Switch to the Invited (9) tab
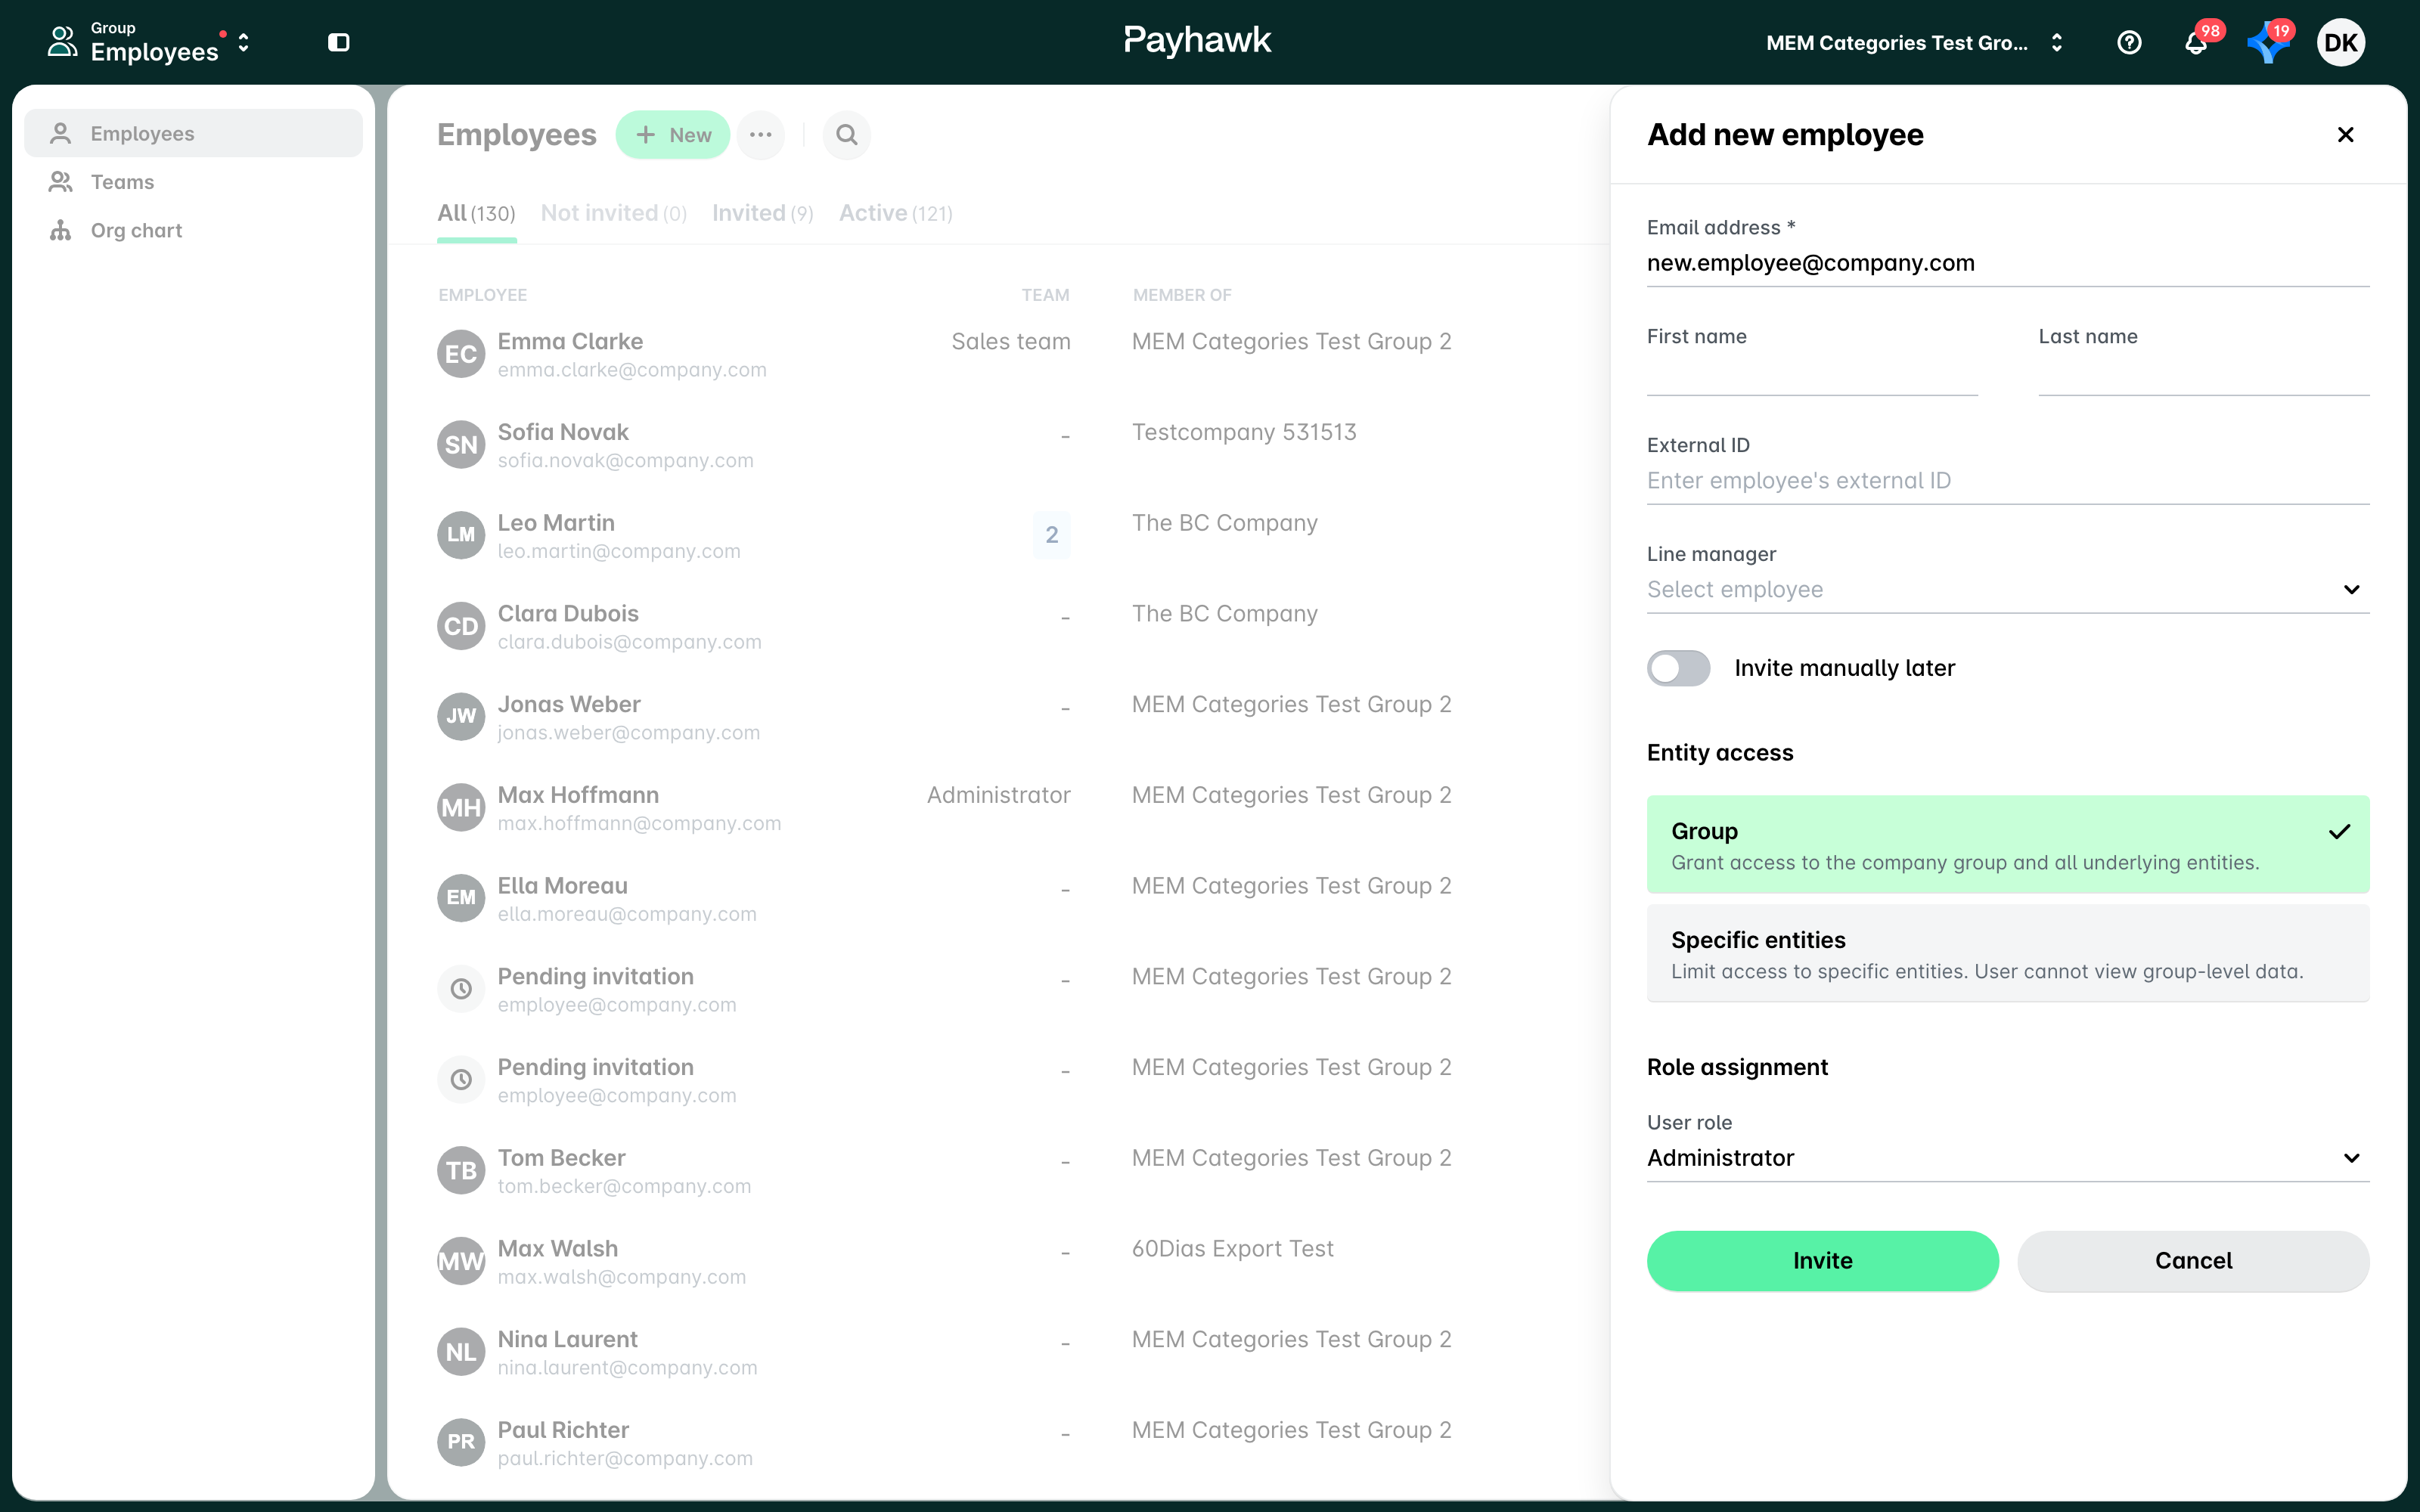Screen dimensions: 2420x1512 coord(762,213)
